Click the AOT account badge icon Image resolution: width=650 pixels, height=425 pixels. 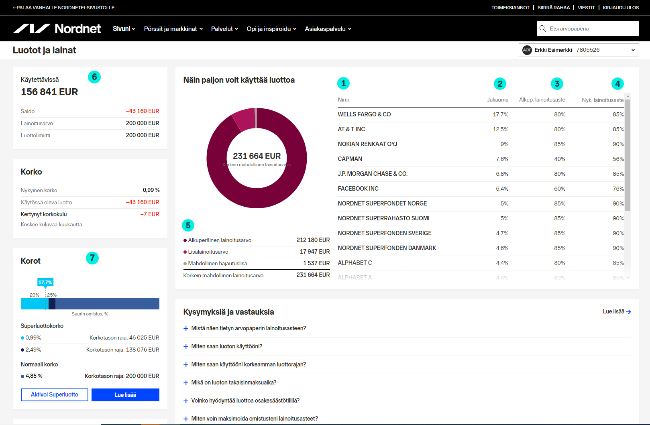coord(527,50)
